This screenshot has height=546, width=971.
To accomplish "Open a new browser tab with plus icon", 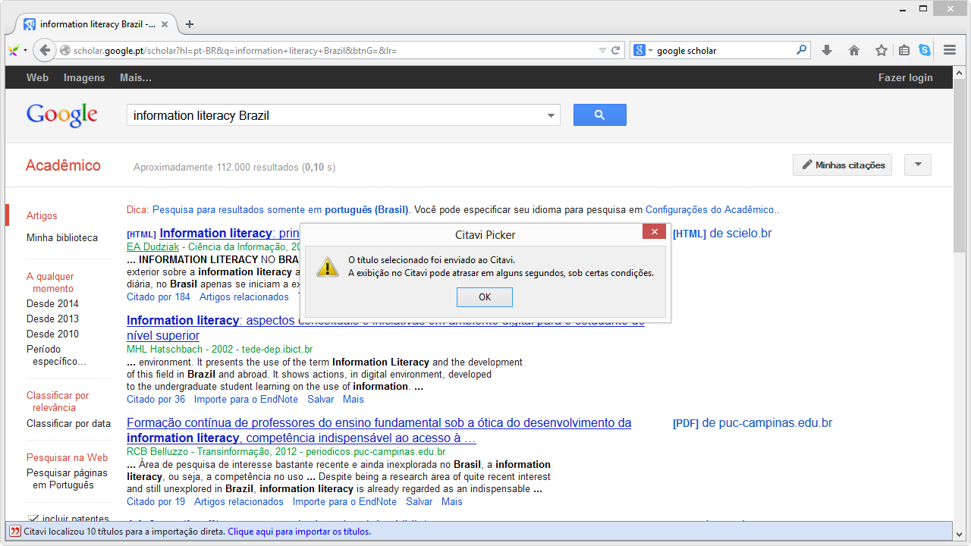I will [190, 24].
